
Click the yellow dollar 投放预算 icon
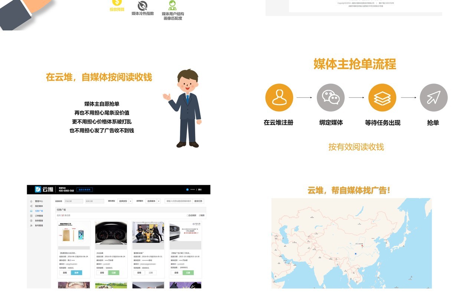tap(117, 3)
